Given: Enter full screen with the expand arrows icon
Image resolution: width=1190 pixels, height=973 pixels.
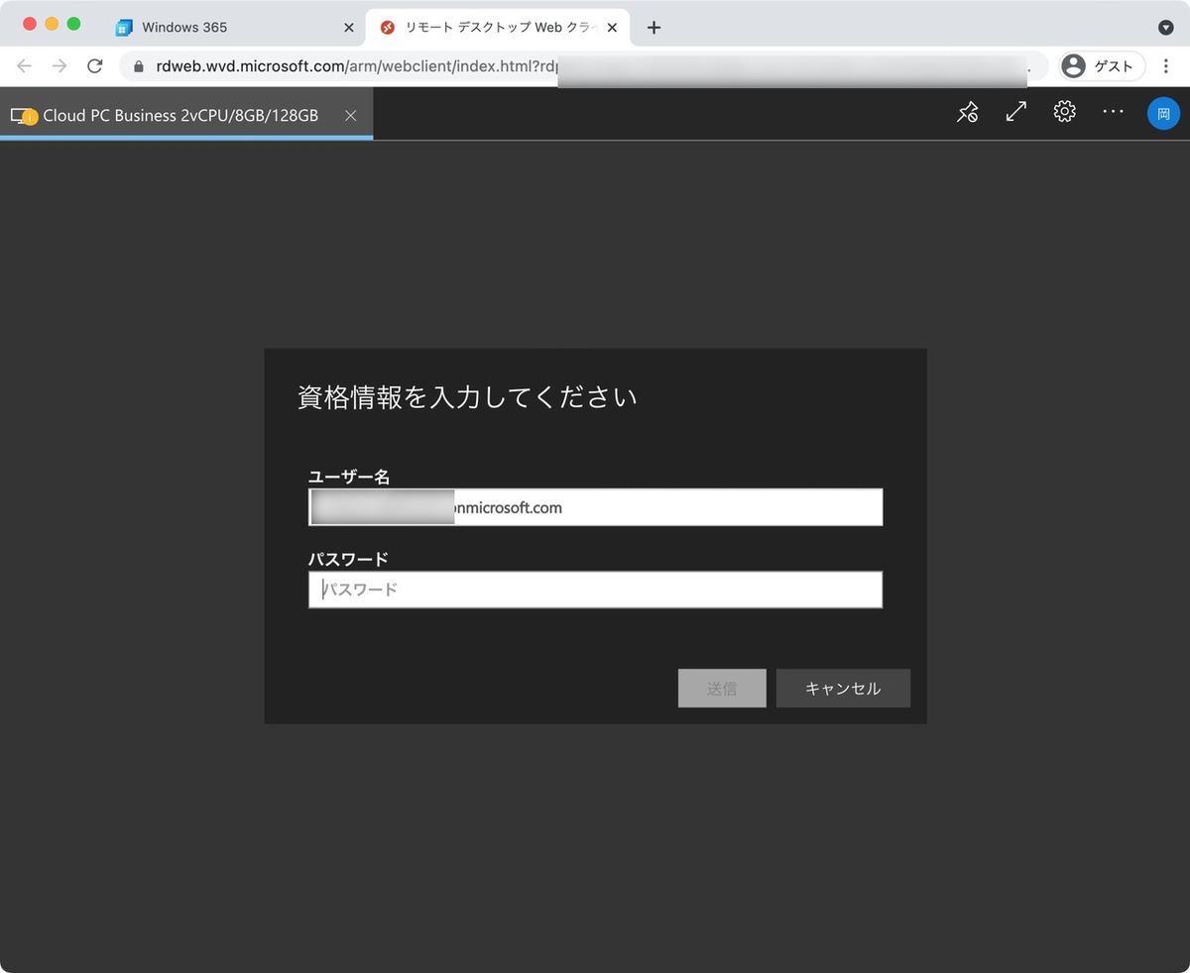Looking at the screenshot, I should [1015, 112].
